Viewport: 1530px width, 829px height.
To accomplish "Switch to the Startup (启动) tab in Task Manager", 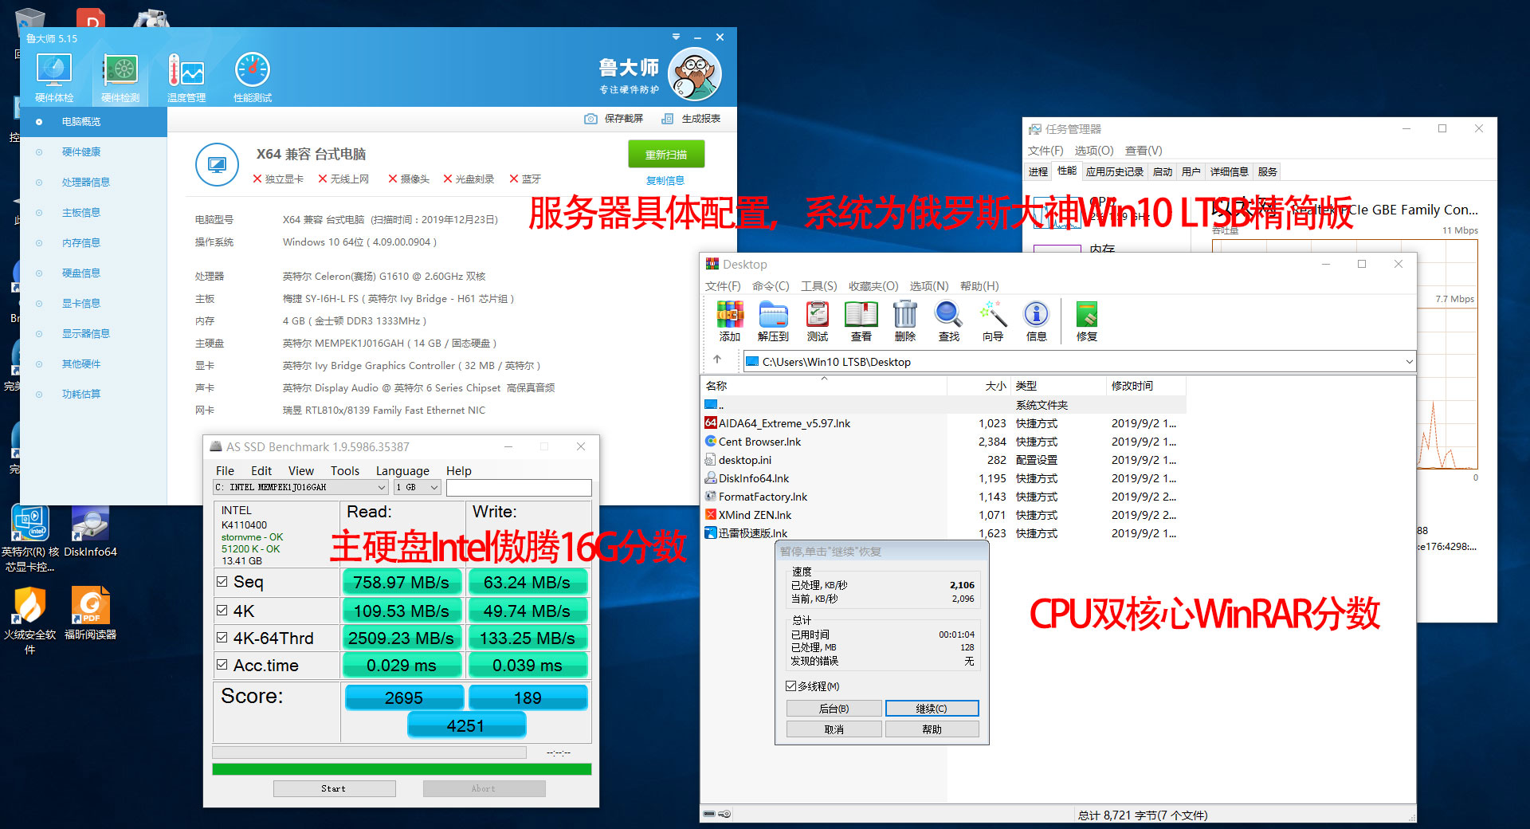I will click(x=1163, y=171).
